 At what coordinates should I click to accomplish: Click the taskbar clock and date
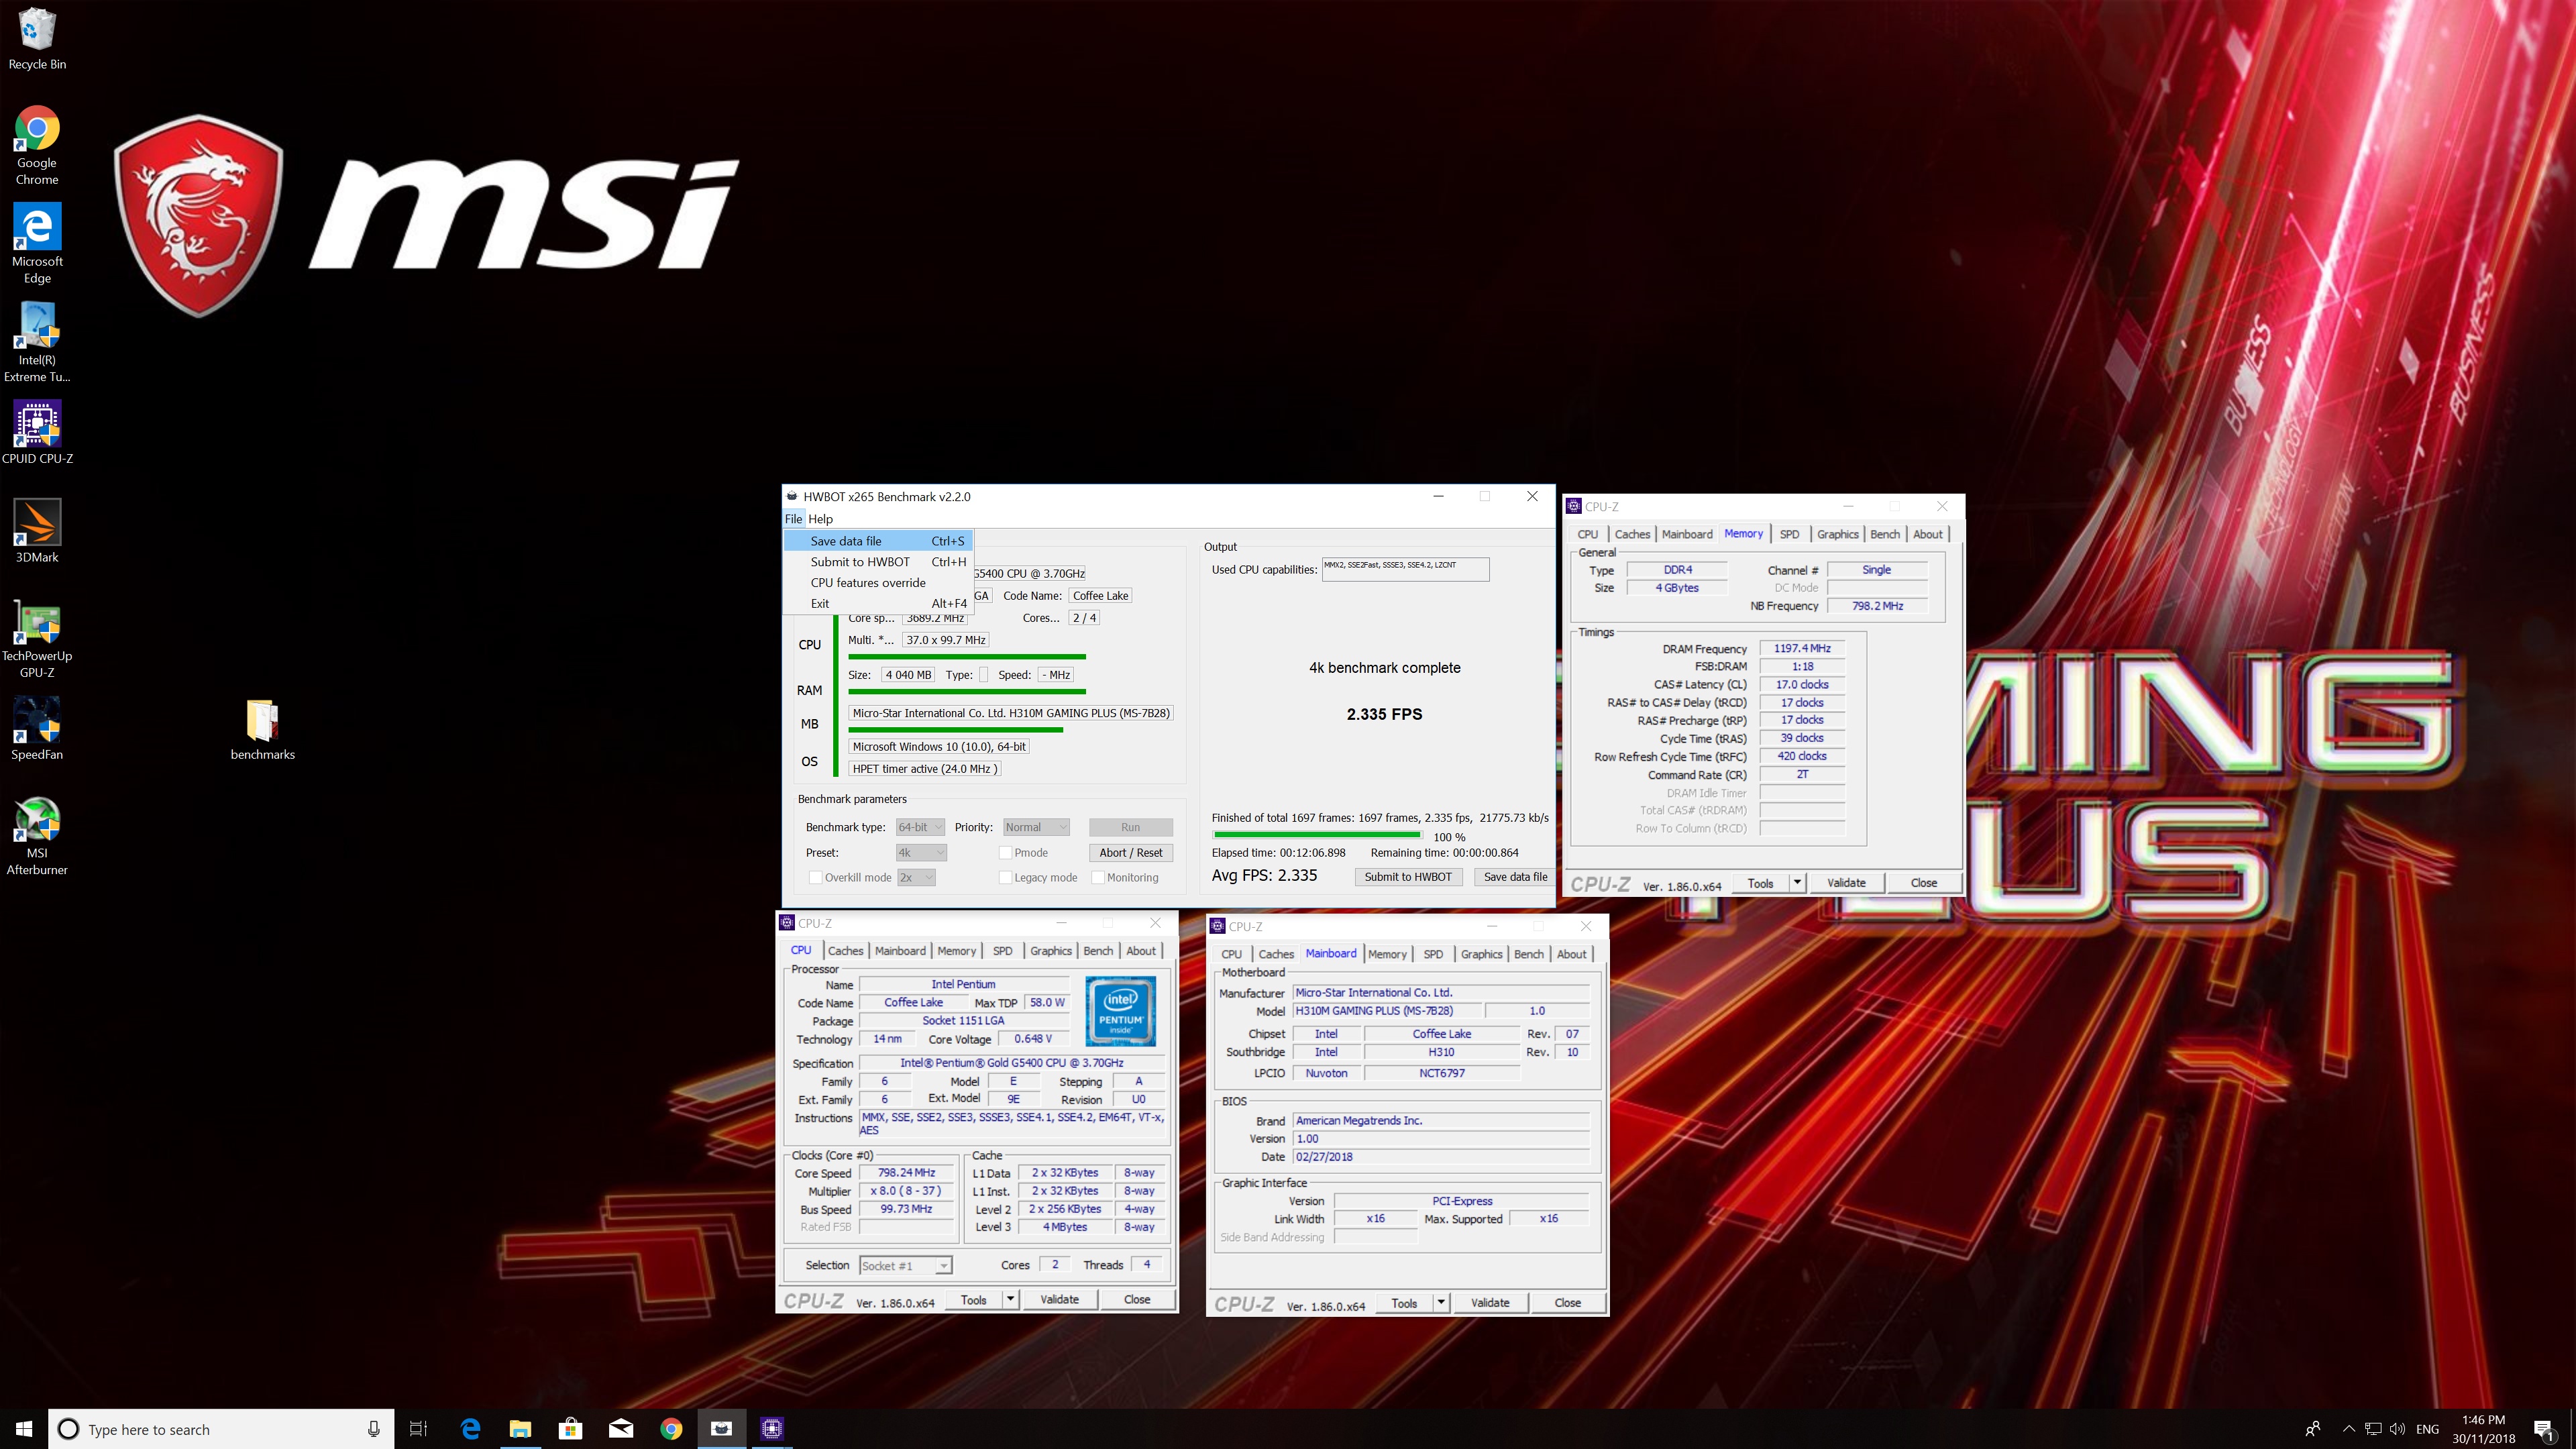2483,1429
